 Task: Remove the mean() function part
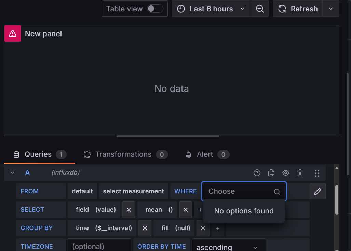tap(185, 210)
